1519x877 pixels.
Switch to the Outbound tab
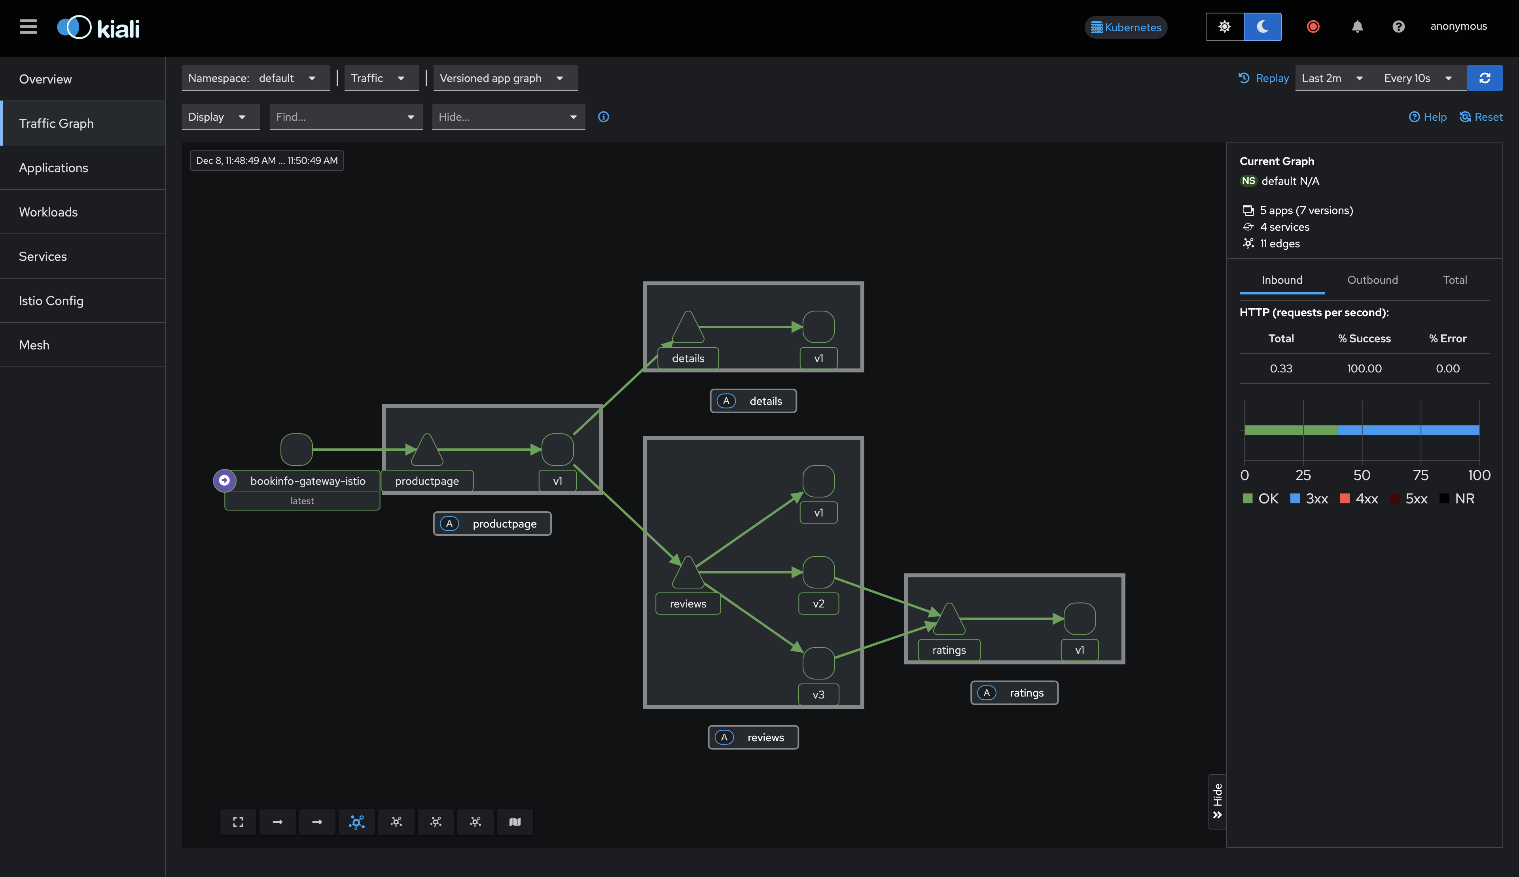pyautogui.click(x=1372, y=279)
